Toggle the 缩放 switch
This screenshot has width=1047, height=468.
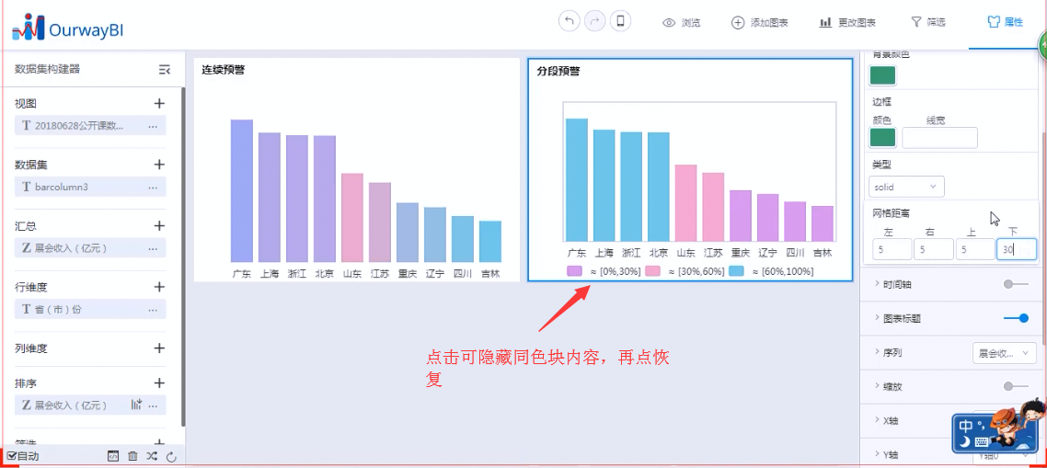[1016, 386]
